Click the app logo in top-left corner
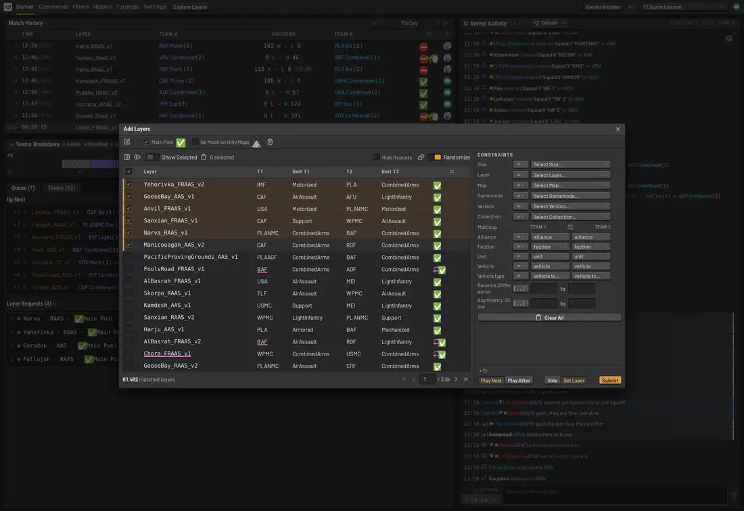744x511 pixels. point(7,7)
